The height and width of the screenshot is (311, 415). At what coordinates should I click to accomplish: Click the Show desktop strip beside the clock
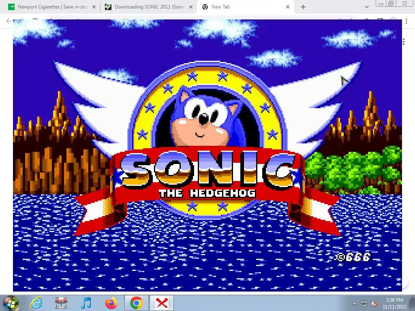point(413,303)
